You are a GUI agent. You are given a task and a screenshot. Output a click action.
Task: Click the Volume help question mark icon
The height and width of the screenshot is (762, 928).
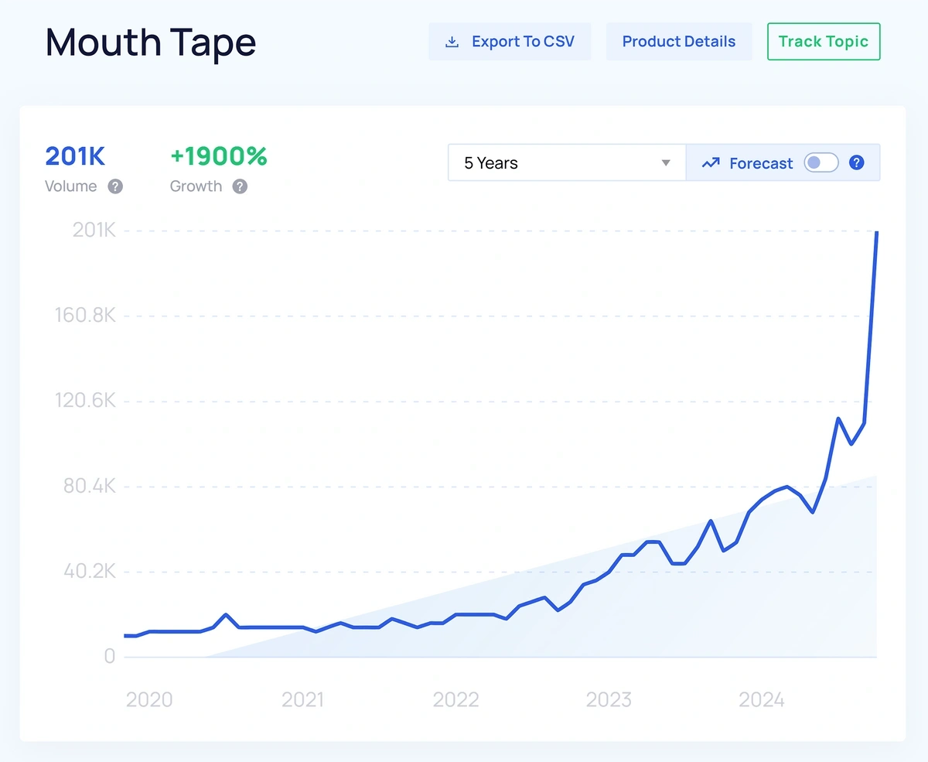pos(115,186)
